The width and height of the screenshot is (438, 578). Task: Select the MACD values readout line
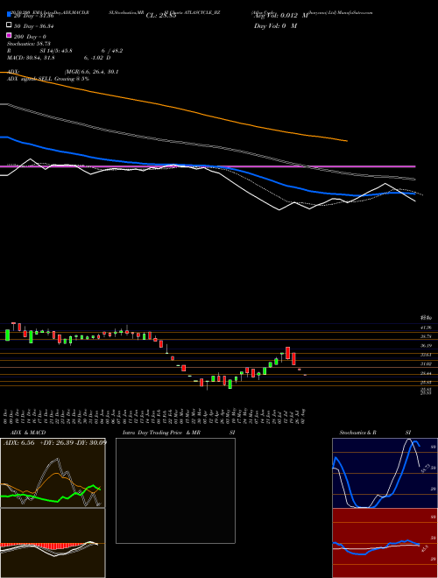59,58
